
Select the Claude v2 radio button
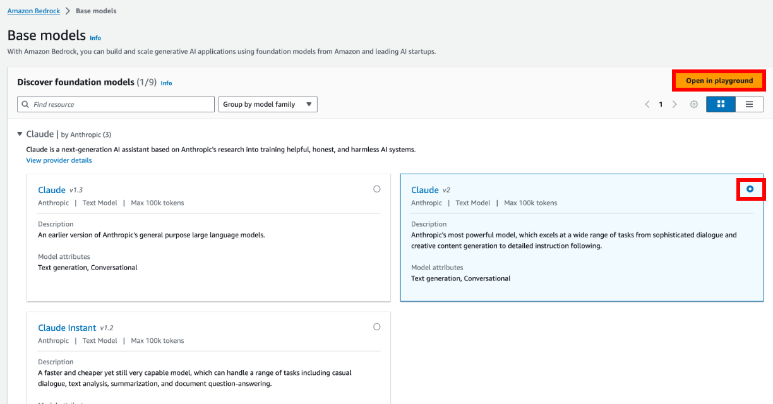tap(750, 189)
